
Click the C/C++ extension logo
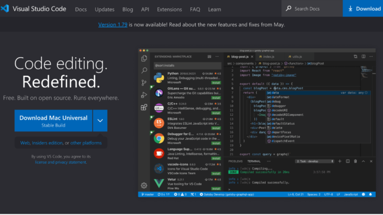(159, 108)
